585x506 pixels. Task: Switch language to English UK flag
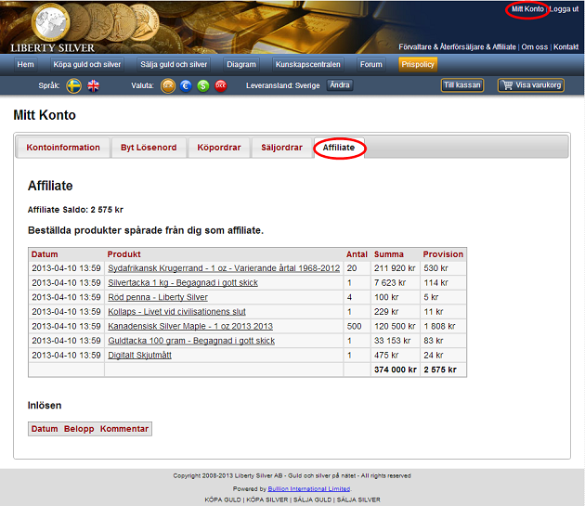pyautogui.click(x=93, y=85)
